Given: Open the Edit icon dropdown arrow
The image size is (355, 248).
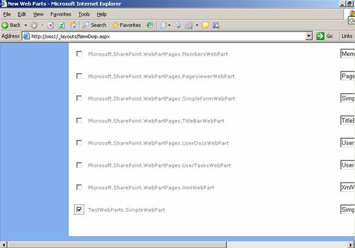Looking at the screenshot, I should 197,25.
